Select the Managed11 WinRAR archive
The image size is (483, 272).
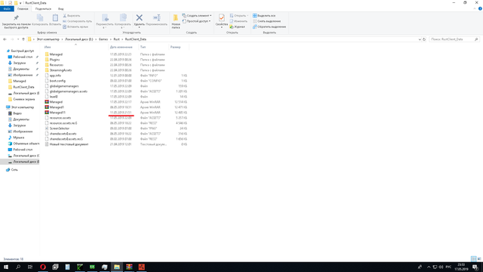point(57,113)
